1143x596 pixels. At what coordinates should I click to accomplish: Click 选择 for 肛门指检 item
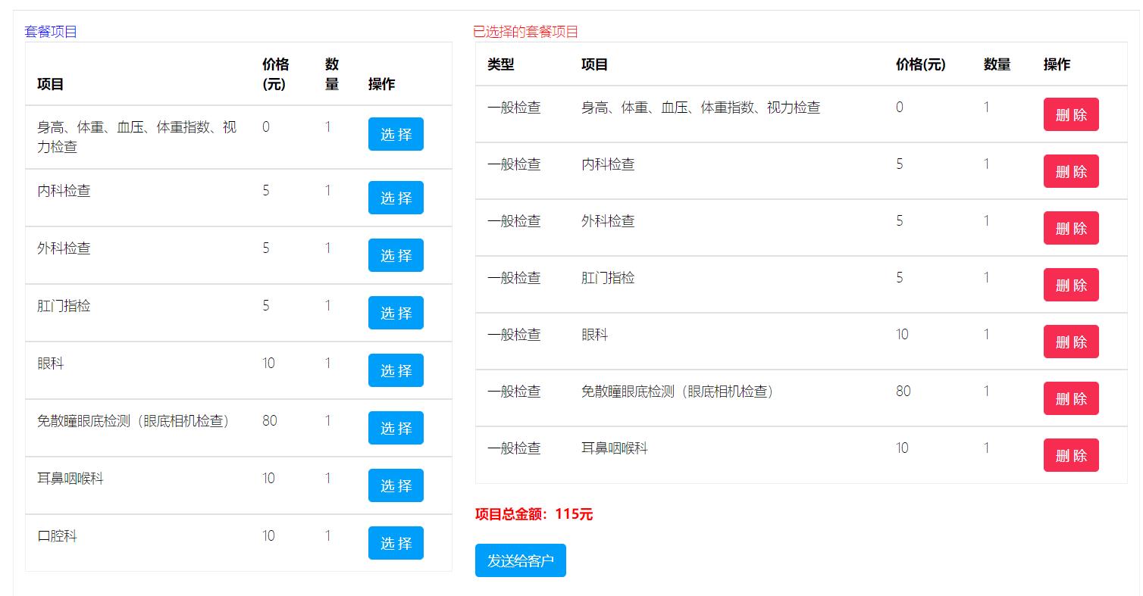396,313
